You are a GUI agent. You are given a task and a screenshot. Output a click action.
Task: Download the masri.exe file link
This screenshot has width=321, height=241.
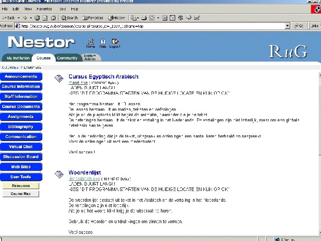pos(78,83)
